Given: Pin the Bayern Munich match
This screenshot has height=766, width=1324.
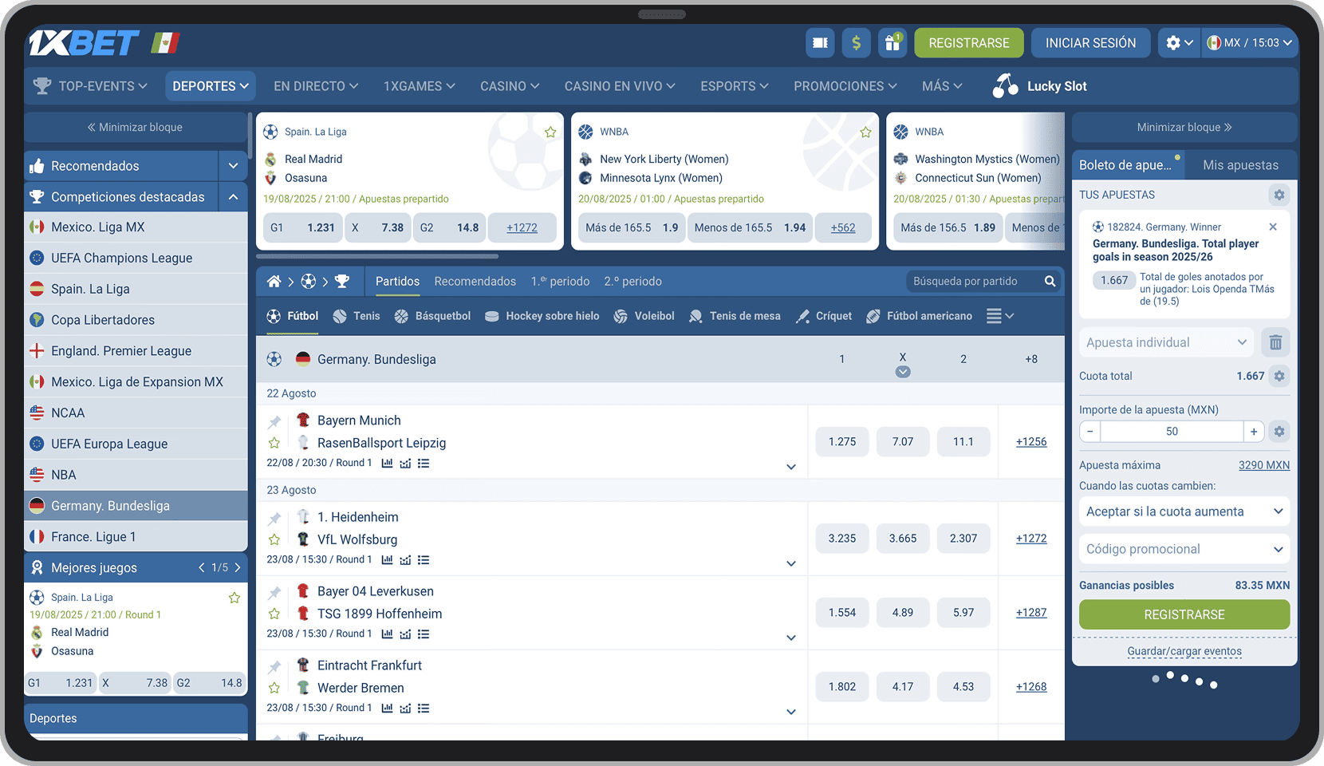Looking at the screenshot, I should point(274,421).
